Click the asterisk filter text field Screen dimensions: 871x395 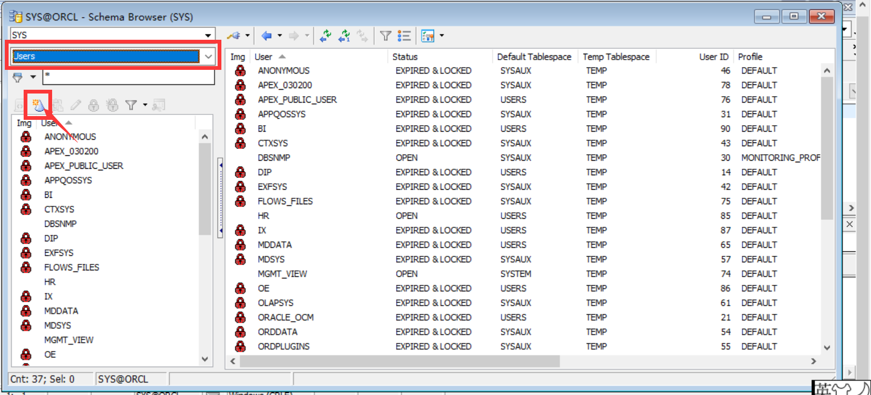[128, 77]
